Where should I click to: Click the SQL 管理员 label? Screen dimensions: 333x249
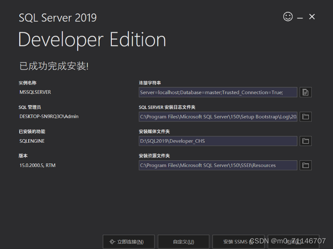30,107
